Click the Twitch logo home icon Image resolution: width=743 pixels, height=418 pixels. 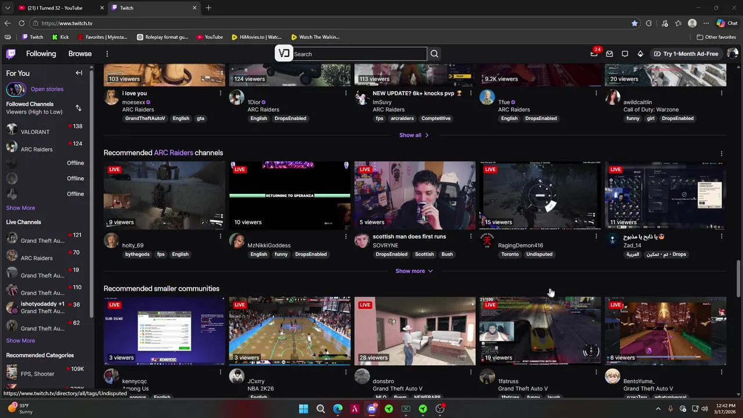pos(11,54)
